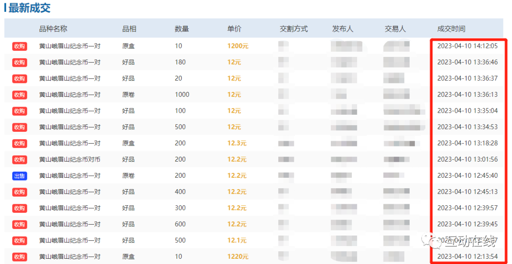Viewport: 512px width, 264px height.
Task: Click the 1200元 price value
Action: (238, 46)
